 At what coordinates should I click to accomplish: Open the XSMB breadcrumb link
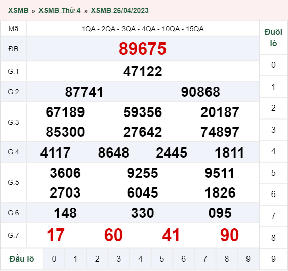(18, 10)
